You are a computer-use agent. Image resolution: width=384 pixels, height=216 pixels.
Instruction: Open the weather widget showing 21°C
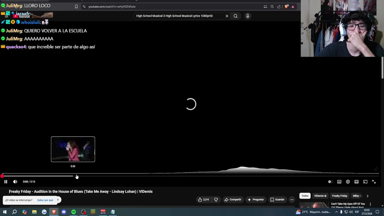(313, 212)
